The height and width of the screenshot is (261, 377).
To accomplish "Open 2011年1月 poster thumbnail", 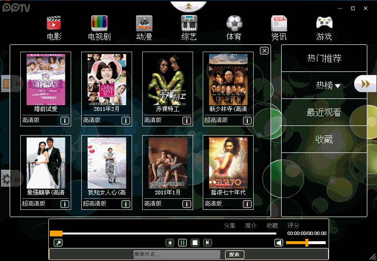I will click(x=167, y=163).
